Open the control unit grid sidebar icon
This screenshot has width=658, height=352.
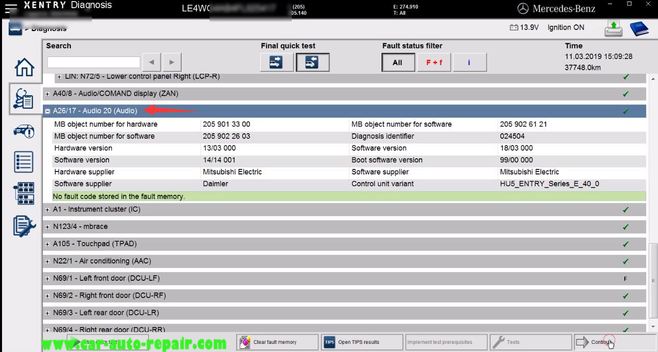click(24, 194)
